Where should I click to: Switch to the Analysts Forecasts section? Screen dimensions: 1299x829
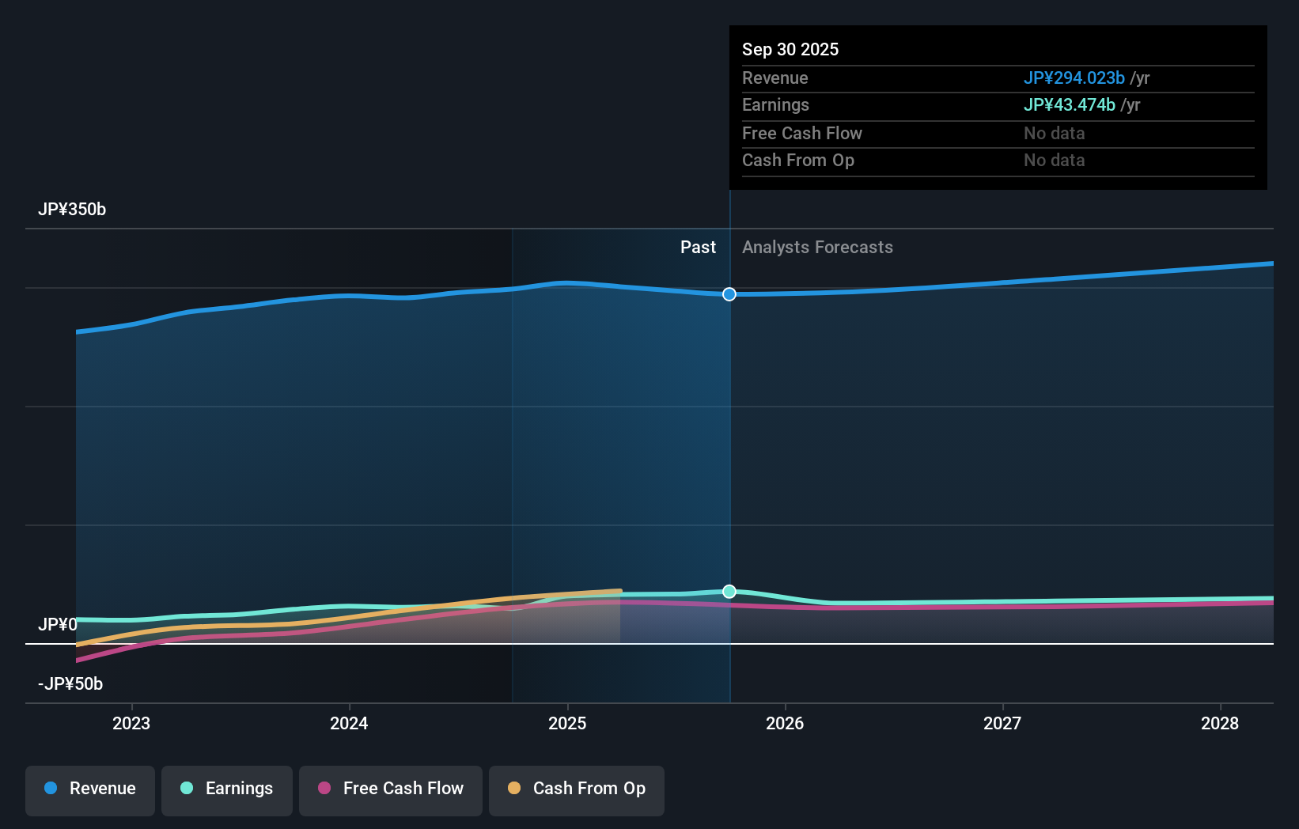pos(817,247)
